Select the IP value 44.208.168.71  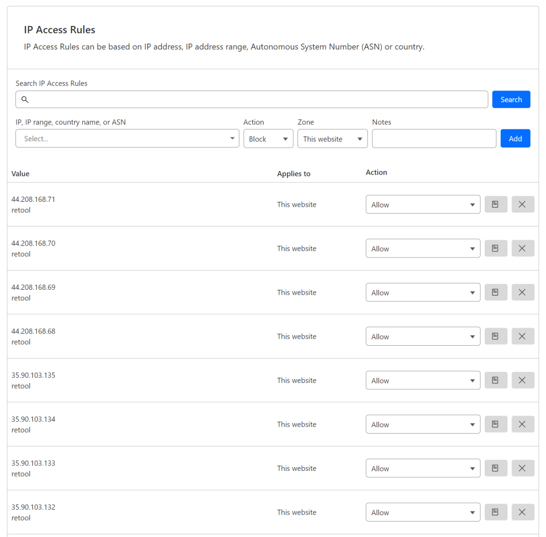(33, 199)
